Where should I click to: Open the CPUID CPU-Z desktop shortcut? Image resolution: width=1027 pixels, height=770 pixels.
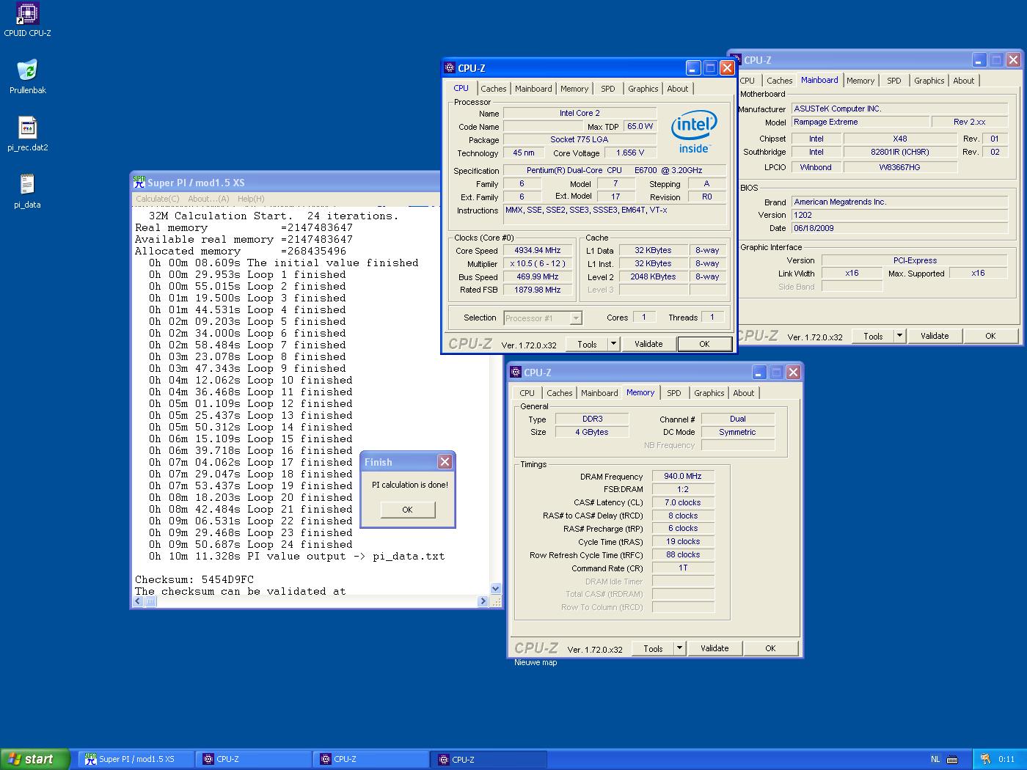click(x=27, y=20)
